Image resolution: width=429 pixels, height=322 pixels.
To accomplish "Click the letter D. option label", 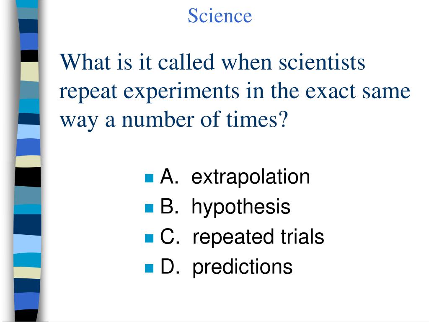I will [x=170, y=266].
